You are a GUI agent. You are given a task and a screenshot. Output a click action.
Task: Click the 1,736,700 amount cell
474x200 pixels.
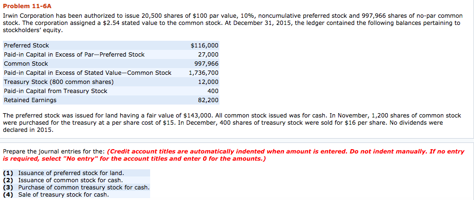click(204, 72)
